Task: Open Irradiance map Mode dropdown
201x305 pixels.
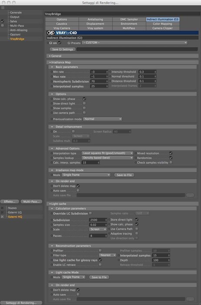Action: tap(86, 175)
